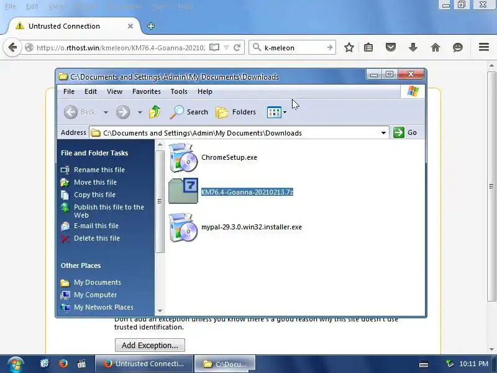Click the green Go button
This screenshot has height=373, width=497.
click(x=406, y=132)
